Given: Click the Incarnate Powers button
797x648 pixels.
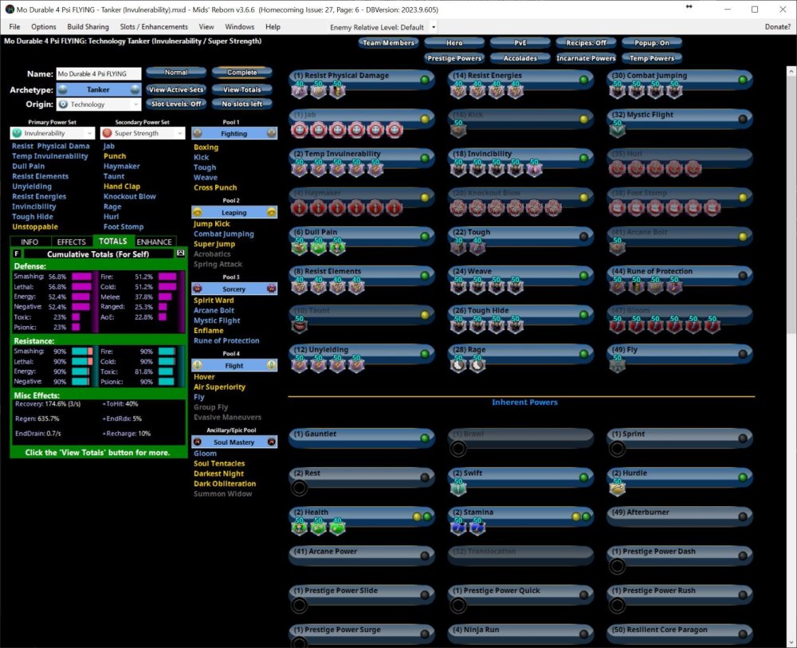Looking at the screenshot, I should coord(586,58).
